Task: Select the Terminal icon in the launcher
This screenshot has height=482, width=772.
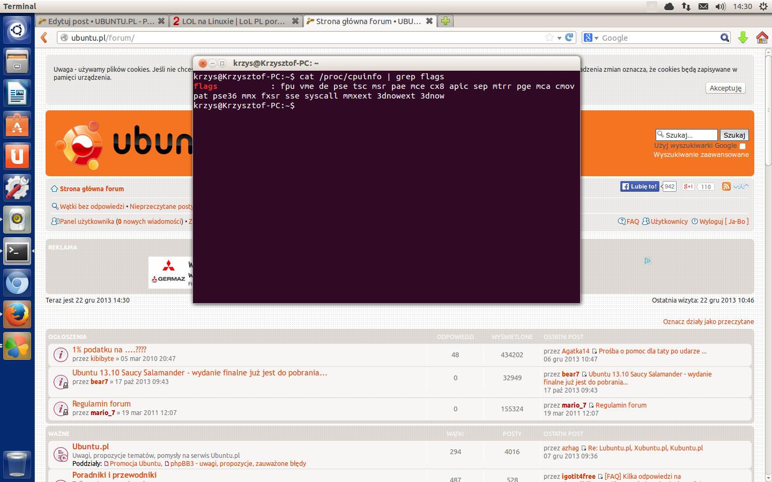Action: coord(17,251)
